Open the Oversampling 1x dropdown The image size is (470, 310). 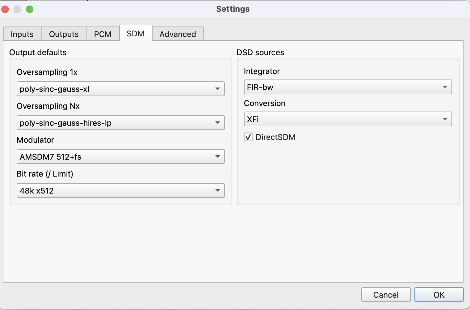coord(120,89)
